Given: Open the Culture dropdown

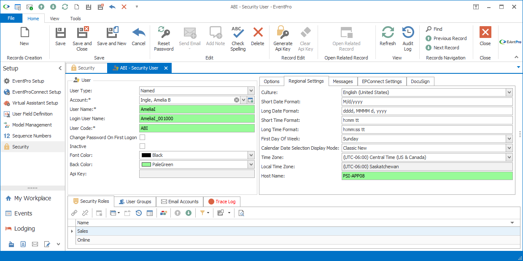Looking at the screenshot, I should [x=509, y=92].
